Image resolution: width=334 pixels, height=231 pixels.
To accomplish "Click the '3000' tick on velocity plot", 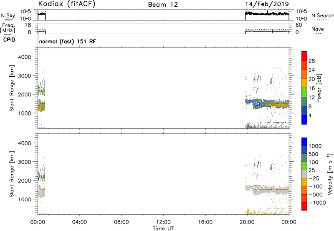I will (x=25, y=162).
